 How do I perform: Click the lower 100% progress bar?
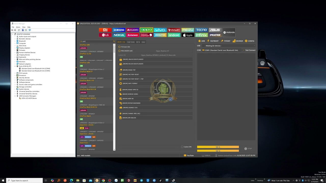coord(218,151)
